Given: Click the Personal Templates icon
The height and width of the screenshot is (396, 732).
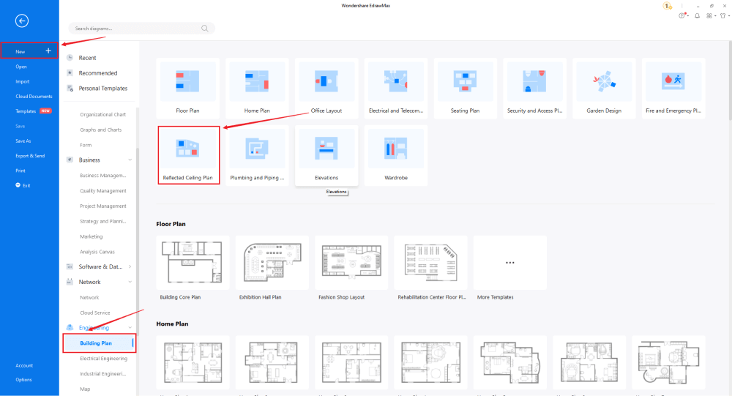Looking at the screenshot, I should pyautogui.click(x=70, y=88).
